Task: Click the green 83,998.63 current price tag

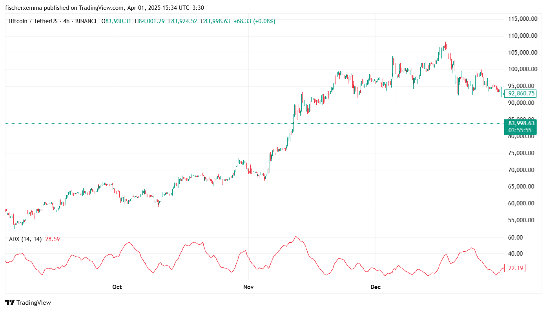Action: 520,123
